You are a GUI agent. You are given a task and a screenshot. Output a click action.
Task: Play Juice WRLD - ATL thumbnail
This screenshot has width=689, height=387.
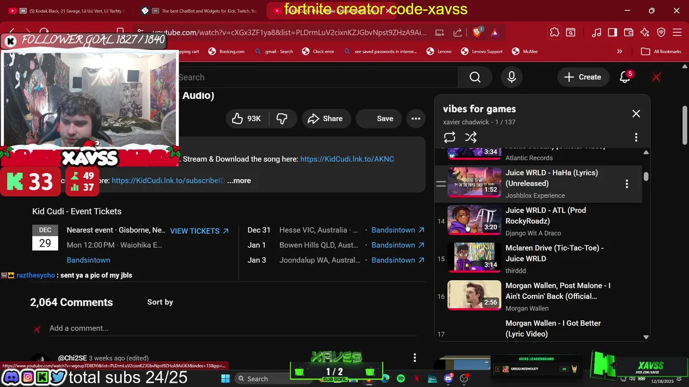tap(474, 220)
